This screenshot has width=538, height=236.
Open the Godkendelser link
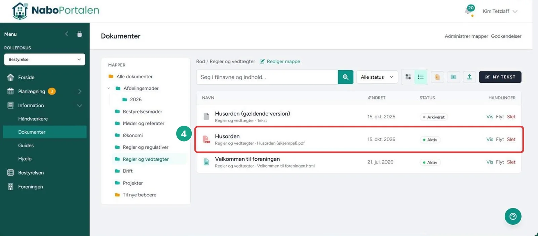click(x=506, y=36)
